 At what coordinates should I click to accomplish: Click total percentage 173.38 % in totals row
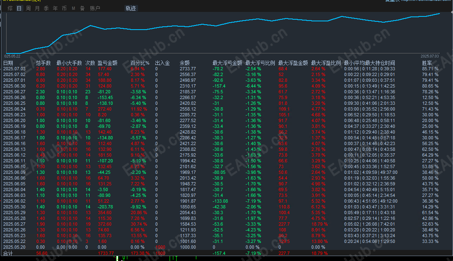[x=140, y=253]
